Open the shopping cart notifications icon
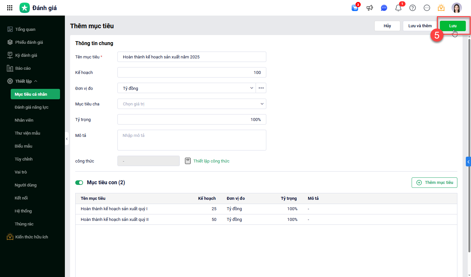 click(x=355, y=8)
